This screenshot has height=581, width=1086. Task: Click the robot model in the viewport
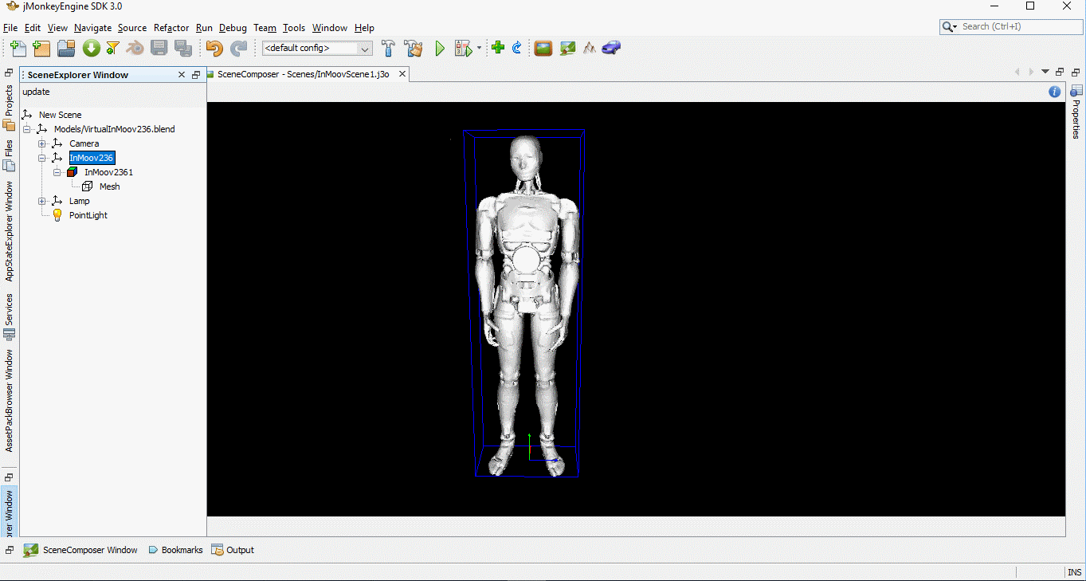(x=526, y=307)
